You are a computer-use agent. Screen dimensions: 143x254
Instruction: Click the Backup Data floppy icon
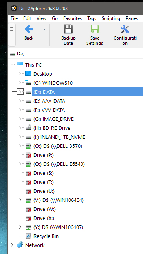tap(68, 29)
